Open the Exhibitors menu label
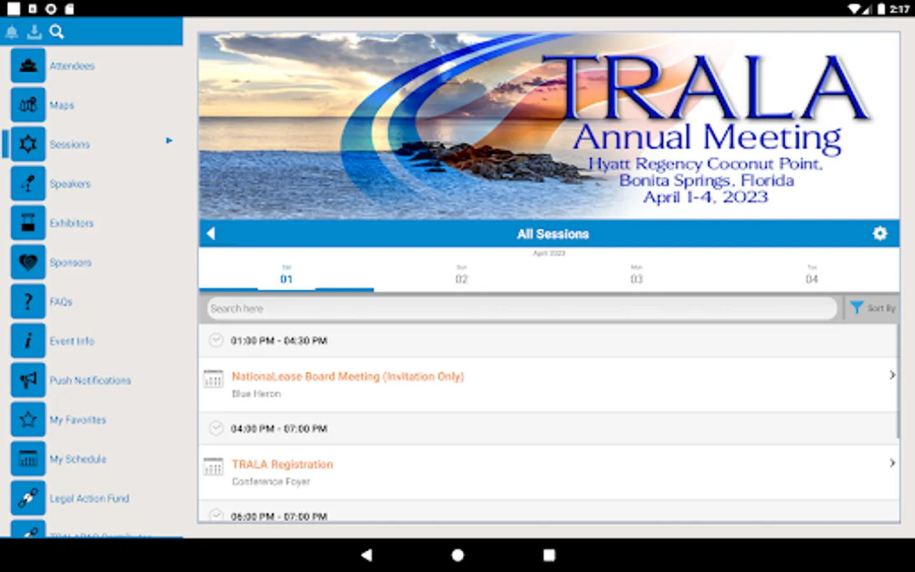Screen dimensions: 915x572 coord(71,223)
